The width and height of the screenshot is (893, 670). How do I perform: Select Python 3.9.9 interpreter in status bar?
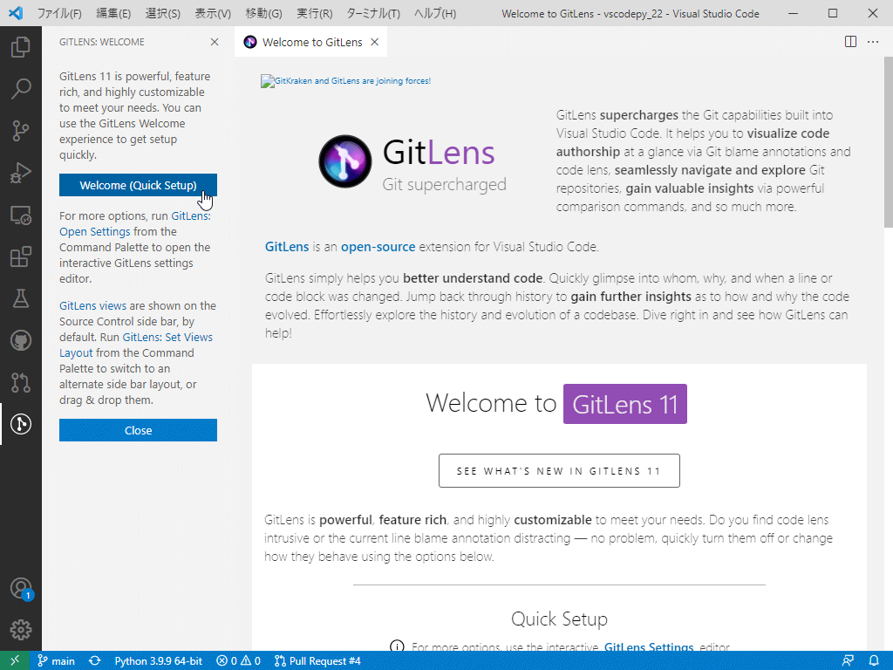click(158, 660)
